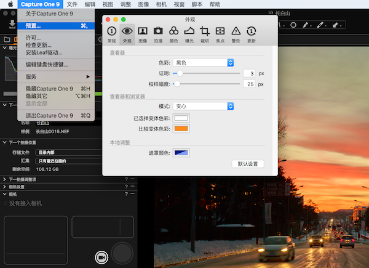Click the 更新 (Update) preferences icon
The image size is (369, 268).
click(251, 33)
